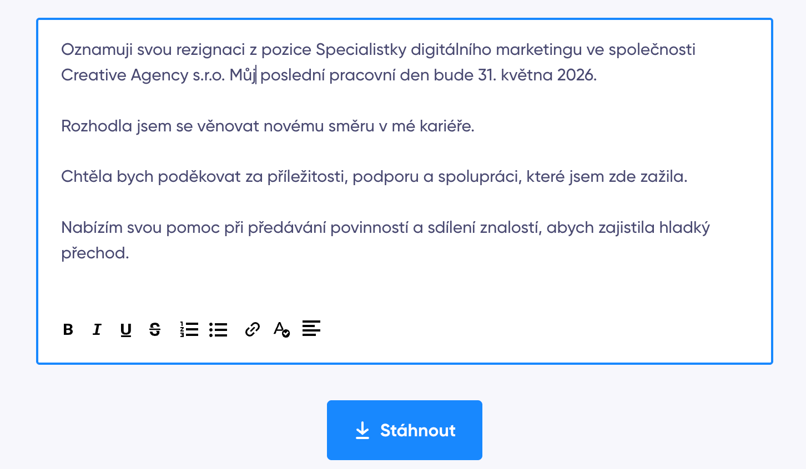Apply italic formatting

(x=97, y=329)
